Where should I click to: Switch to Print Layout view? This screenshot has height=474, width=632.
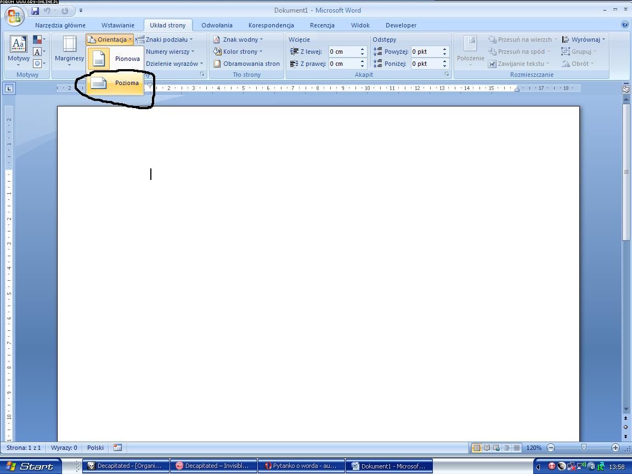[x=477, y=448]
